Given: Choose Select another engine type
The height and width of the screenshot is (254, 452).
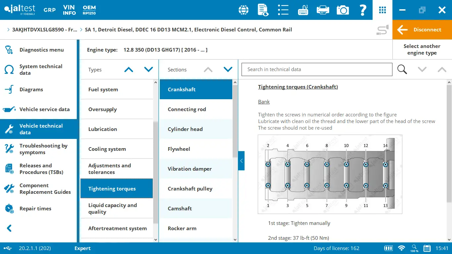Looking at the screenshot, I should [422, 49].
